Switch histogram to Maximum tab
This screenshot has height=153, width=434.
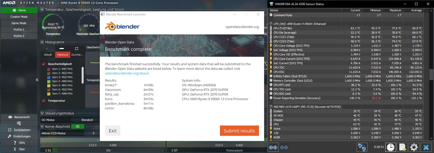tap(63, 55)
